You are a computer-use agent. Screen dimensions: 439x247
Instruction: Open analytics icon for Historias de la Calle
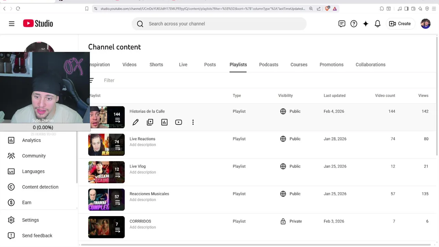click(x=164, y=122)
